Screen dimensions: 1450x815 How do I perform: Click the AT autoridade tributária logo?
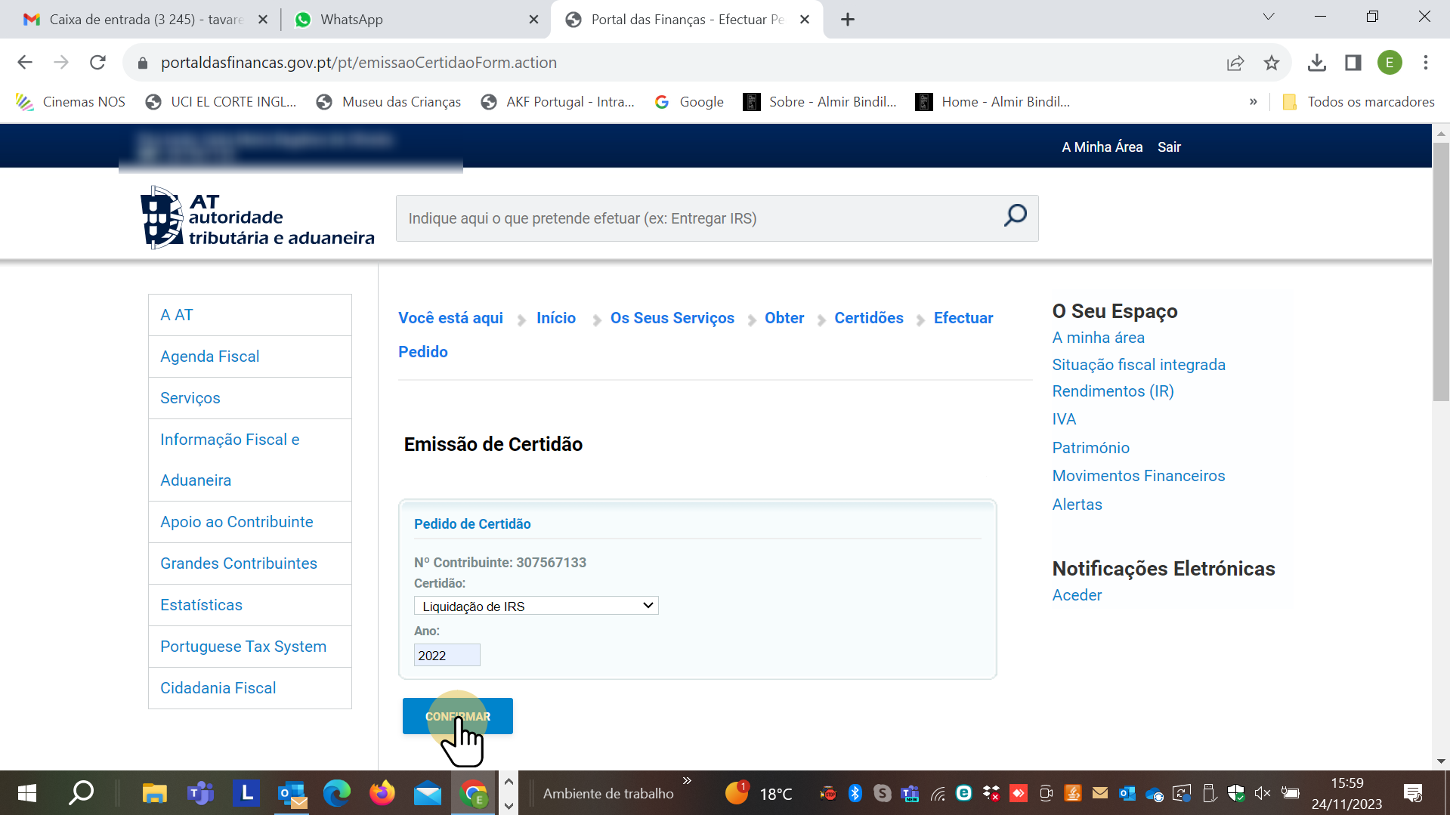pos(257,218)
